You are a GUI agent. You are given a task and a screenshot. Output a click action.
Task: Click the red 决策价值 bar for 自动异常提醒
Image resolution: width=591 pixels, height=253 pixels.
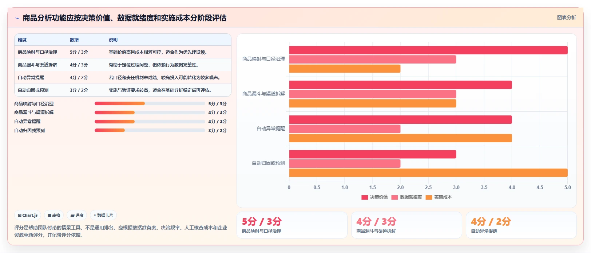coord(400,119)
